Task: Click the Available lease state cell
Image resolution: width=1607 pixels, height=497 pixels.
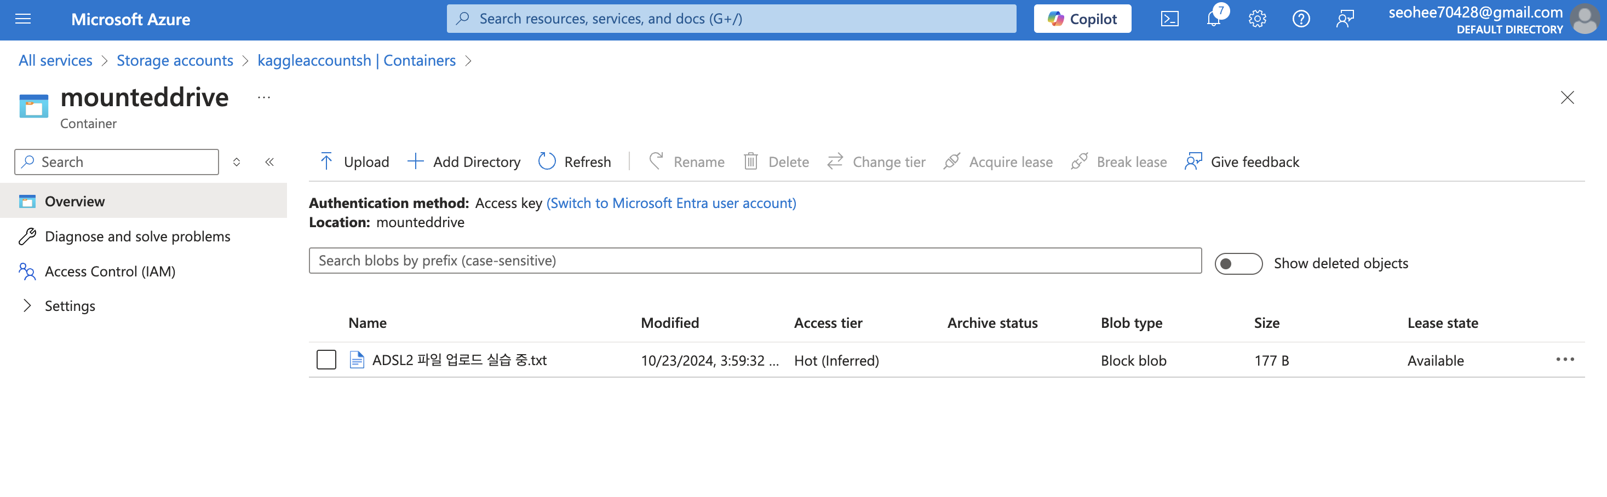Action: coord(1435,360)
